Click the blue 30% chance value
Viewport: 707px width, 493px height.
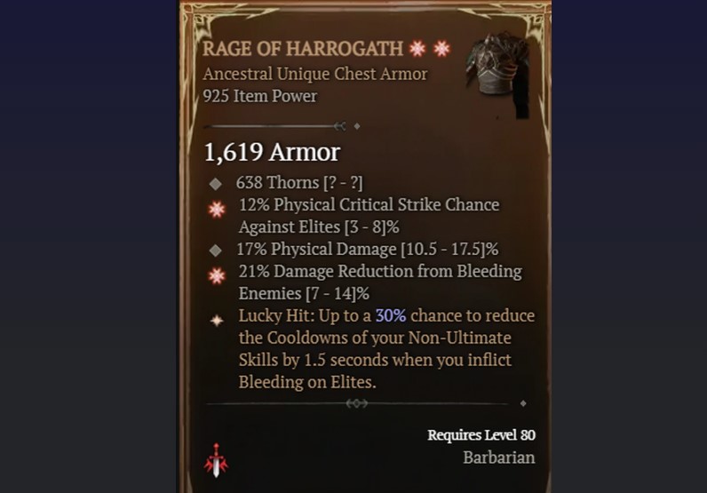pyautogui.click(x=391, y=315)
